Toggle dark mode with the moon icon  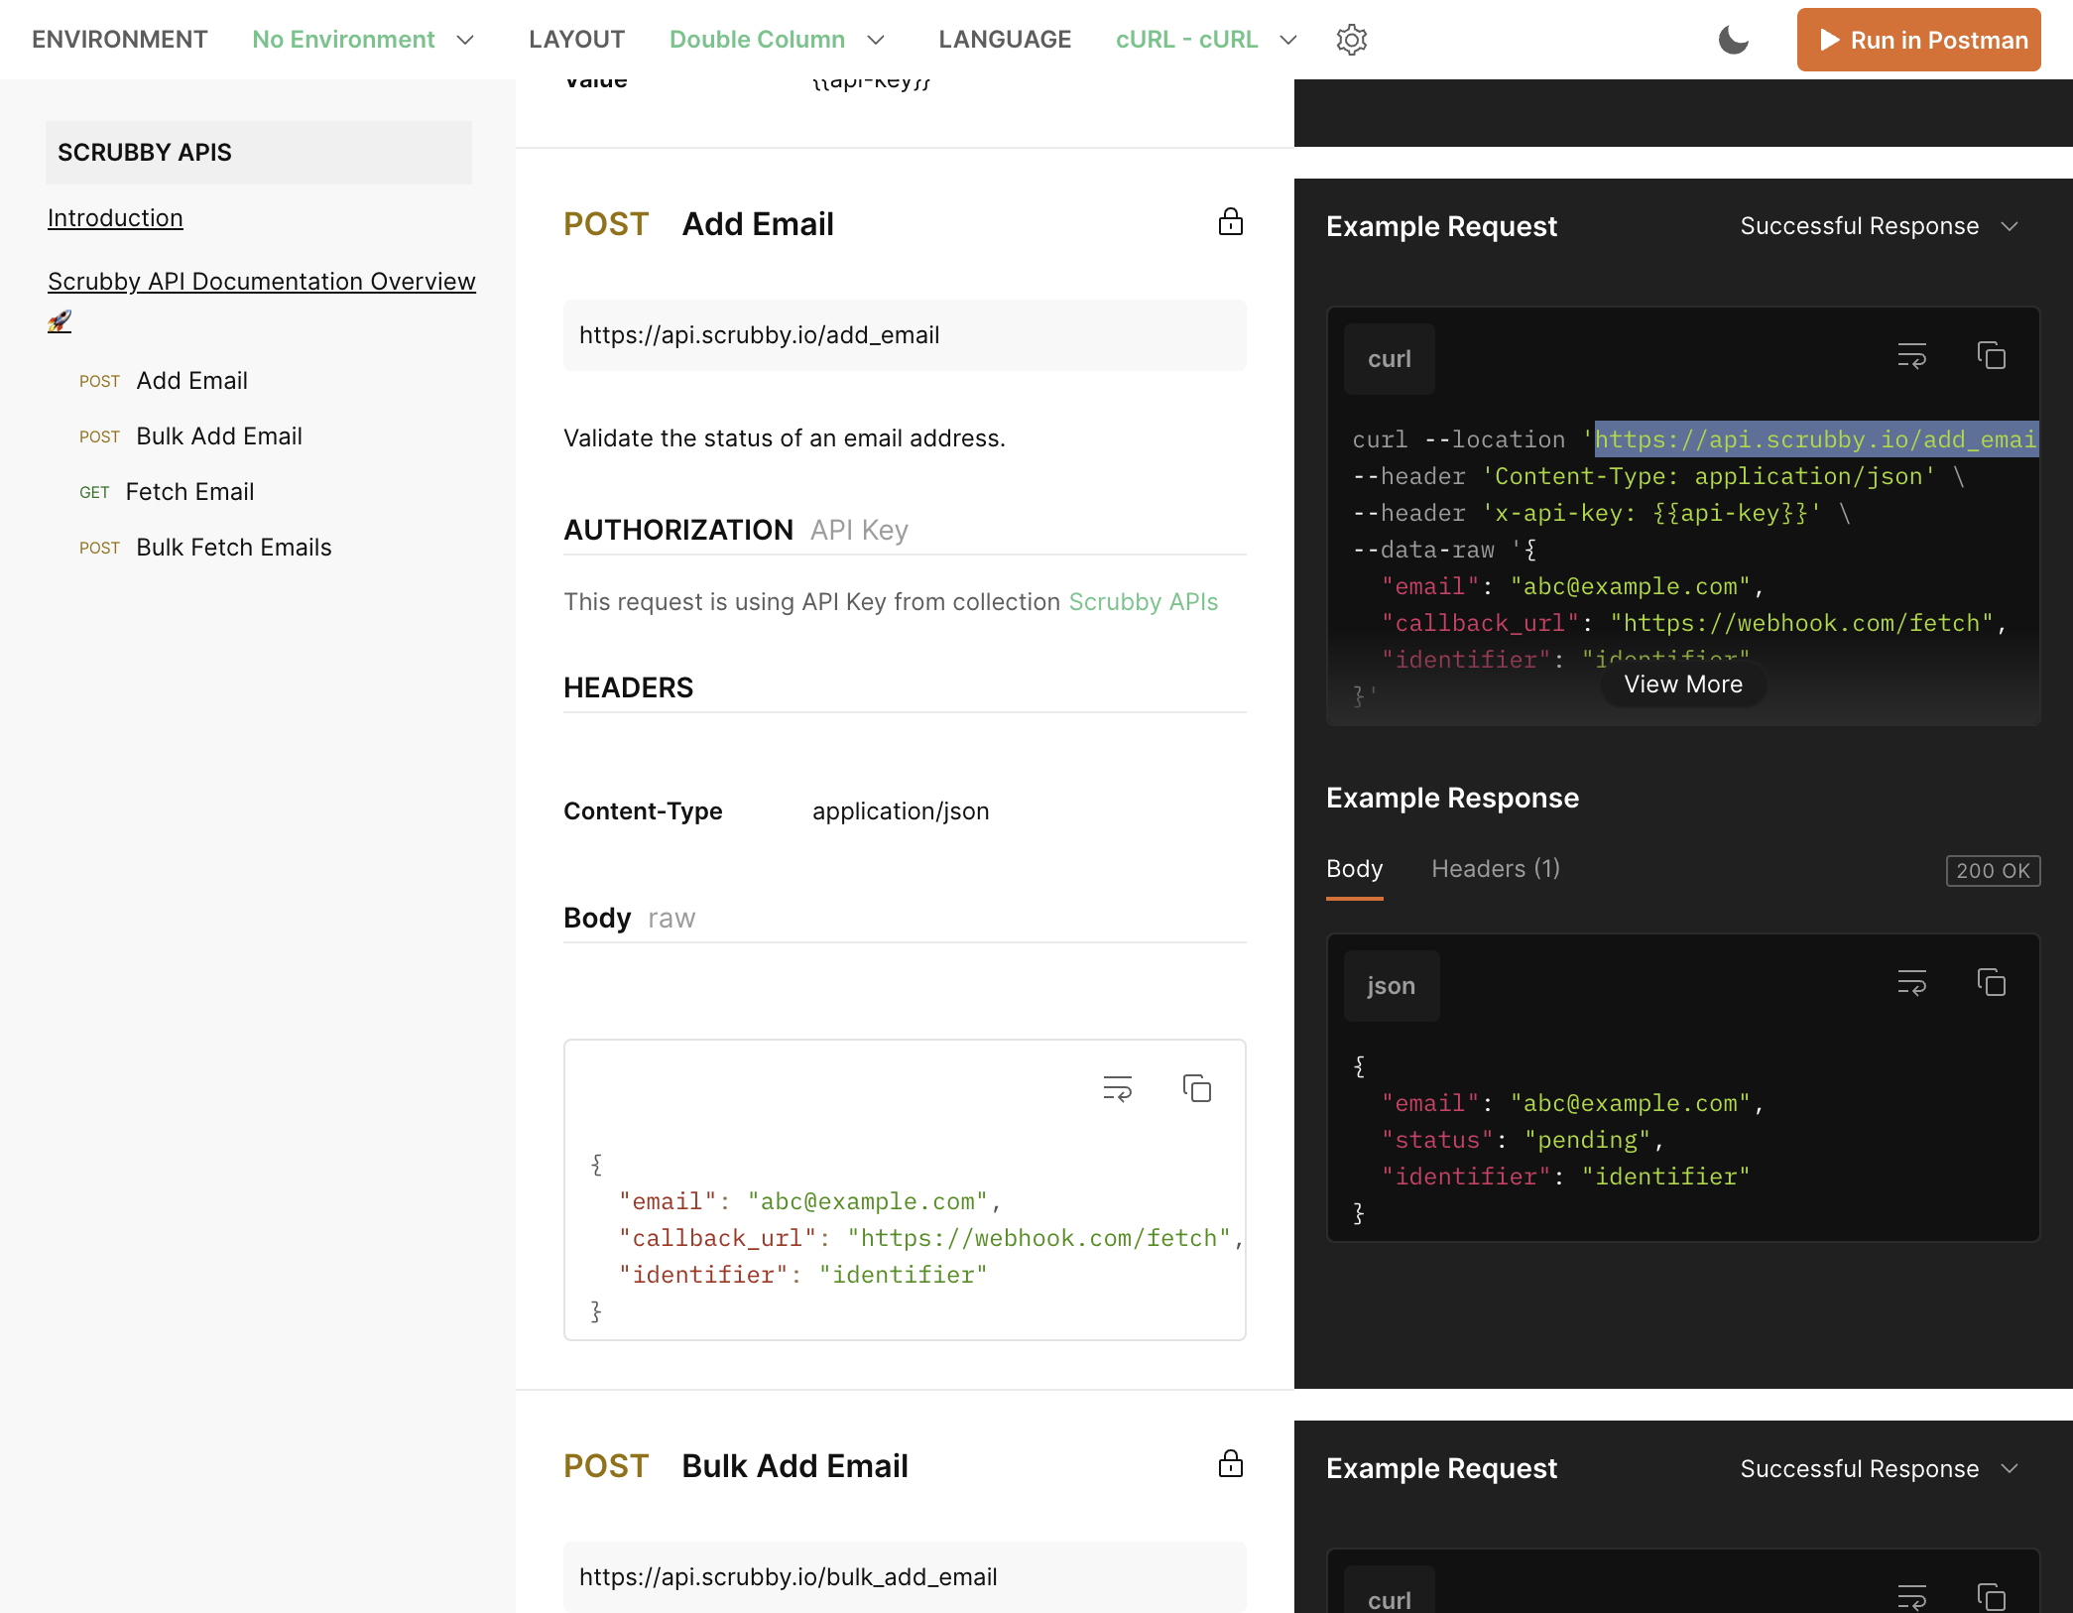click(1733, 40)
